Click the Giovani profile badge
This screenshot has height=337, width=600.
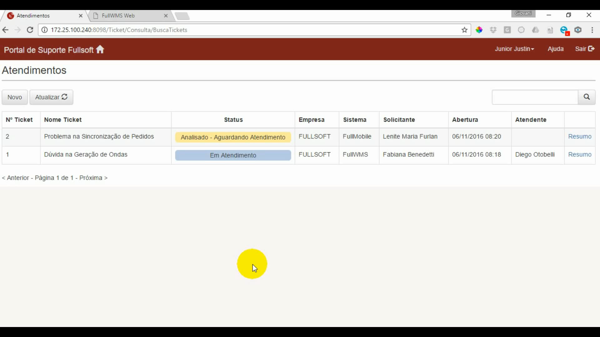pos(523,13)
